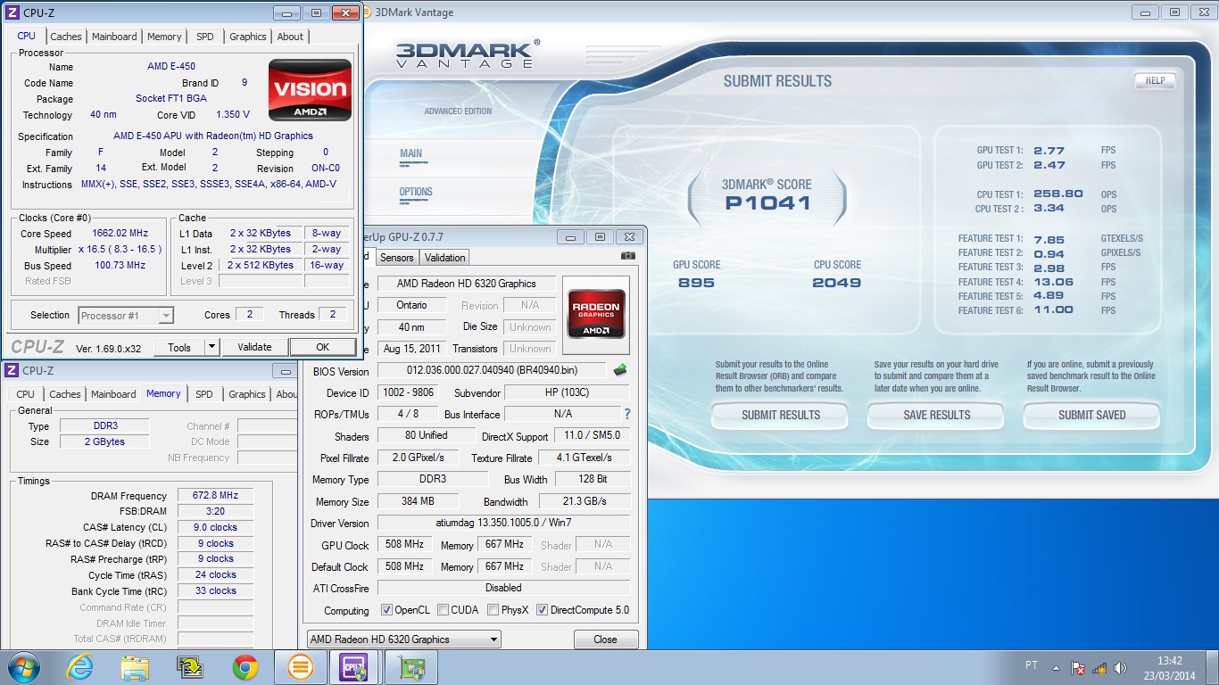Open Graphics tab in top CPU-Z window
Image resolution: width=1219 pixels, height=685 pixels.
tap(248, 37)
